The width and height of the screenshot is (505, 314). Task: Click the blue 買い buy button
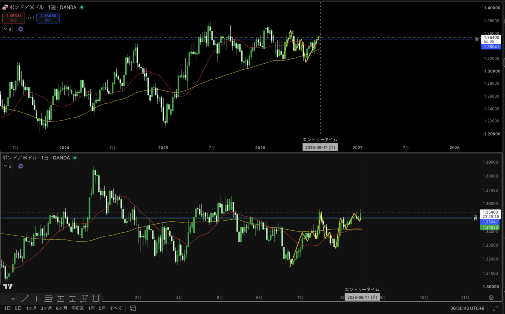point(48,18)
